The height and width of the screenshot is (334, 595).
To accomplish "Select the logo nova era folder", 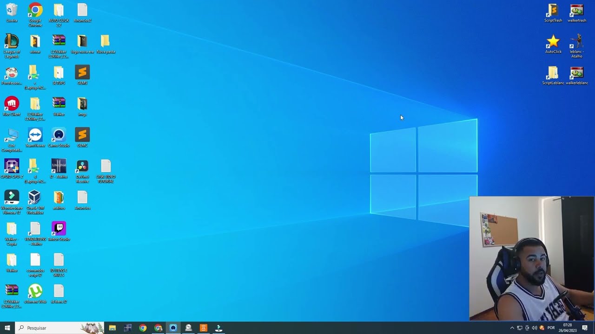I will click(x=82, y=44).
